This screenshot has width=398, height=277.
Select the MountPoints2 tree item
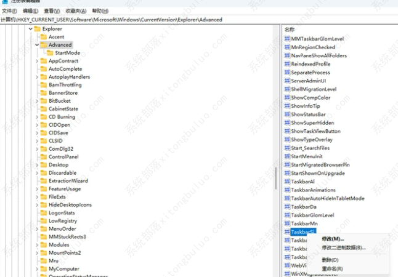coord(65,252)
